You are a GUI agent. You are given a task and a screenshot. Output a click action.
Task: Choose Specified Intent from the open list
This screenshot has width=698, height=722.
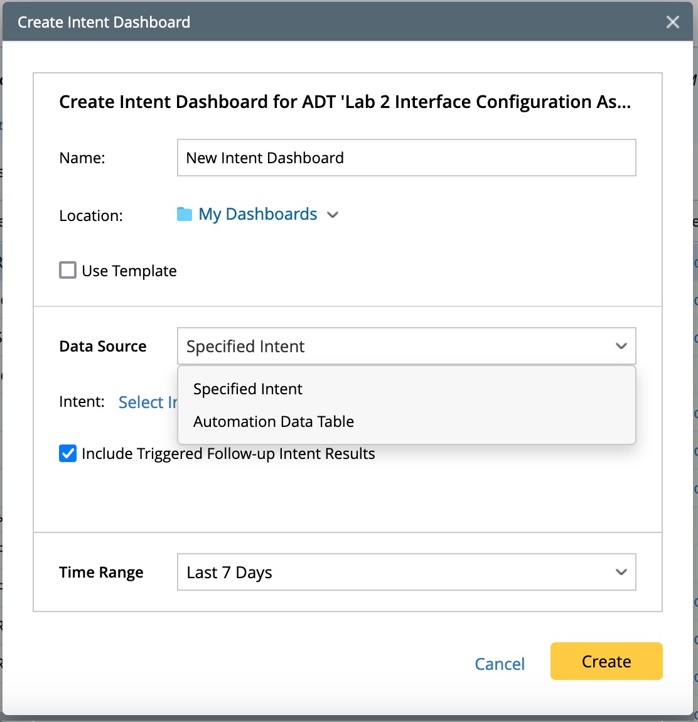click(x=248, y=389)
